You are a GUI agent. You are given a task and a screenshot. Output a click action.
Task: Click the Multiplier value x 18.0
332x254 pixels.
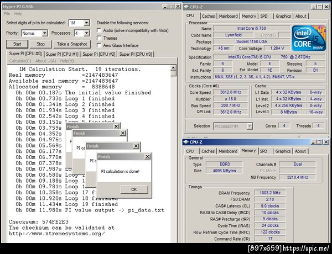coord(230,99)
